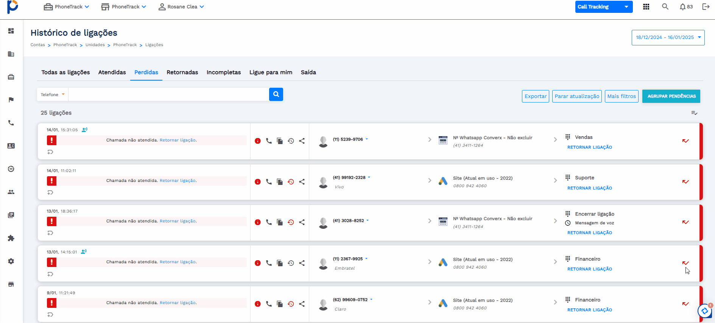
Task: Open the puzzle integrations sidebar icon
Action: (x=11, y=238)
